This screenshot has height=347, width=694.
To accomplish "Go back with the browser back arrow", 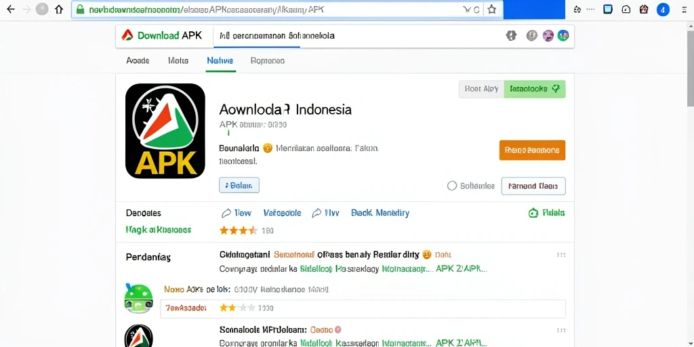I will tap(11, 9).
